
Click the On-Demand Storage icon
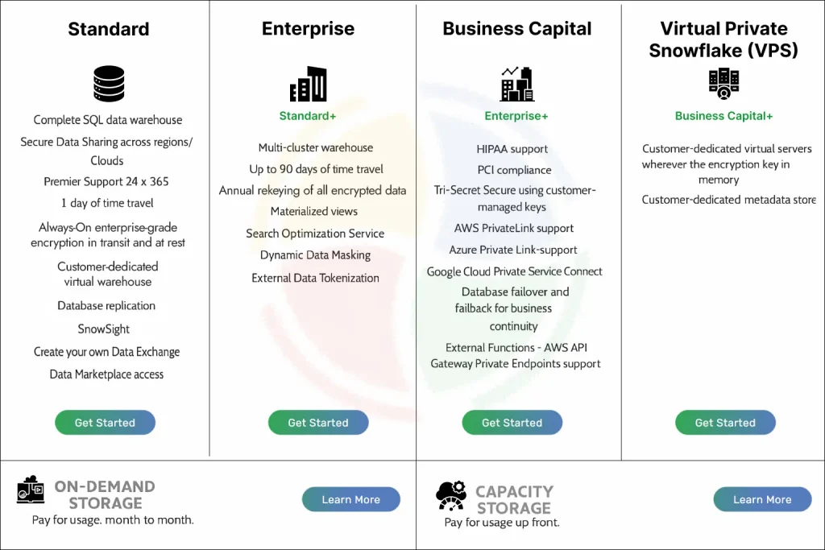31,489
